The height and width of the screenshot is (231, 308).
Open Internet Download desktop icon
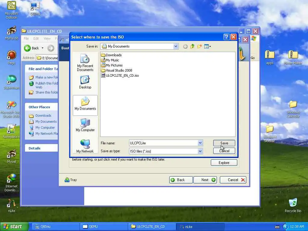click(x=11, y=183)
